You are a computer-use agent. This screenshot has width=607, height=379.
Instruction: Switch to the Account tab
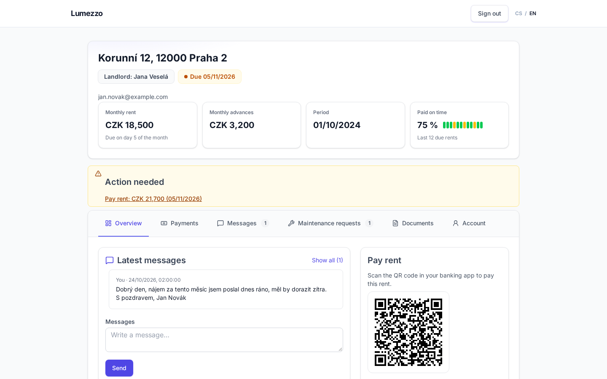click(x=469, y=223)
